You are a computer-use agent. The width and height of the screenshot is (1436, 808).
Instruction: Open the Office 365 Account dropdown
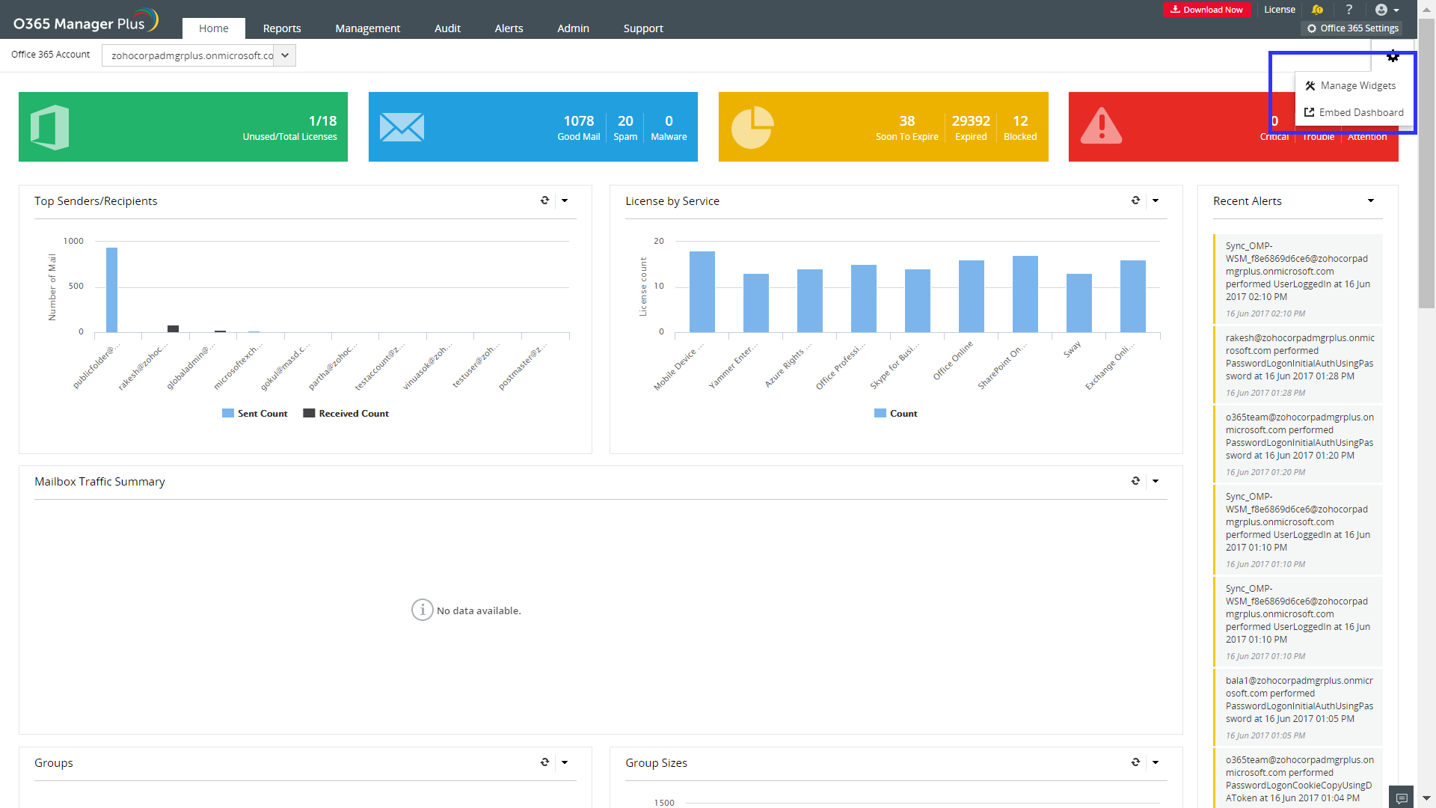pyautogui.click(x=284, y=55)
